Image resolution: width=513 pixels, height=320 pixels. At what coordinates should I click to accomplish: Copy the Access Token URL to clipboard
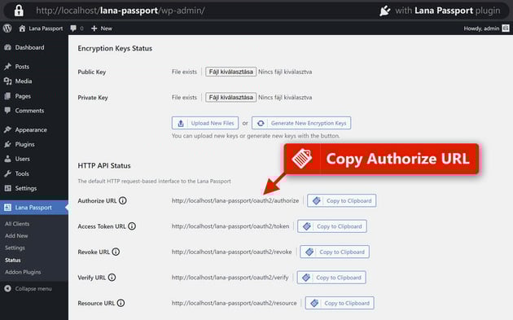click(332, 226)
